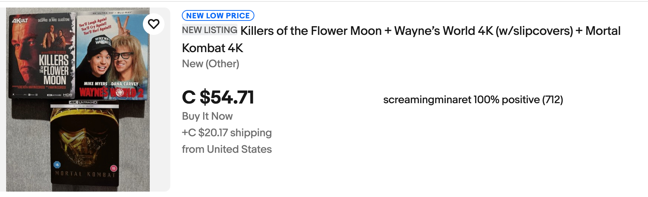Click the (712) feedback count
The width and height of the screenshot is (648, 197).
[x=552, y=100]
